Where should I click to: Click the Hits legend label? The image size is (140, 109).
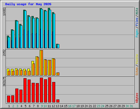coord(137,11)
